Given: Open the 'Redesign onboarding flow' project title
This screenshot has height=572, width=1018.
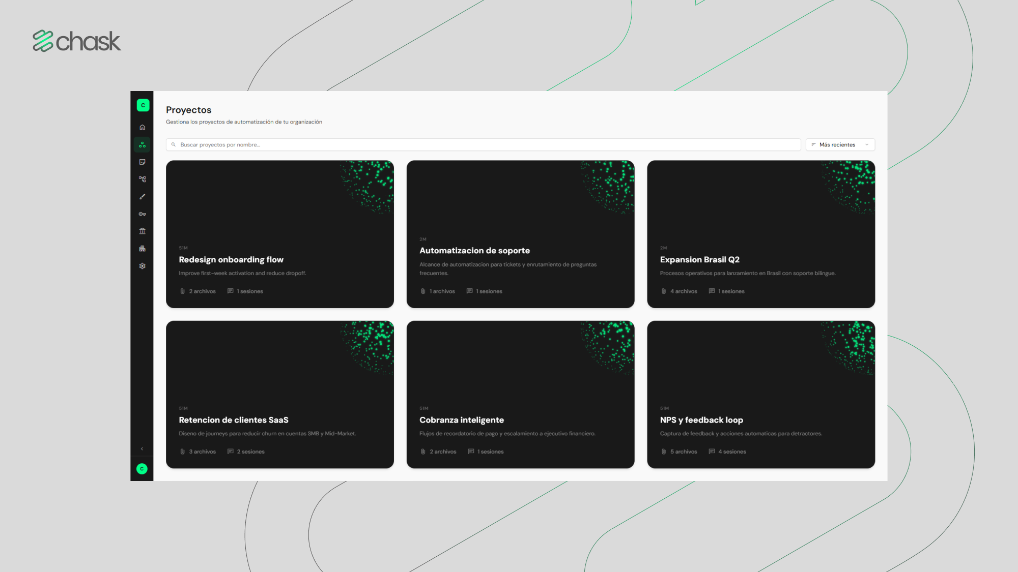Looking at the screenshot, I should [x=231, y=260].
